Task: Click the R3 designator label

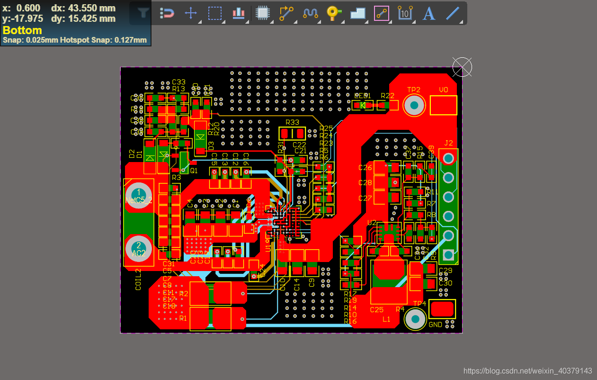Action: click(x=176, y=178)
